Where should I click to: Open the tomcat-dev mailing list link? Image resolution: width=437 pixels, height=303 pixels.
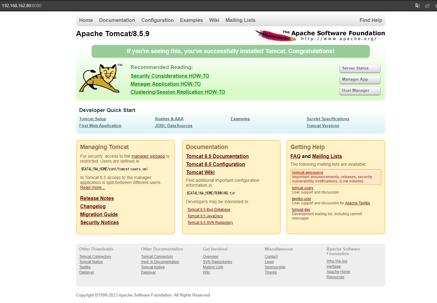coord(301,210)
